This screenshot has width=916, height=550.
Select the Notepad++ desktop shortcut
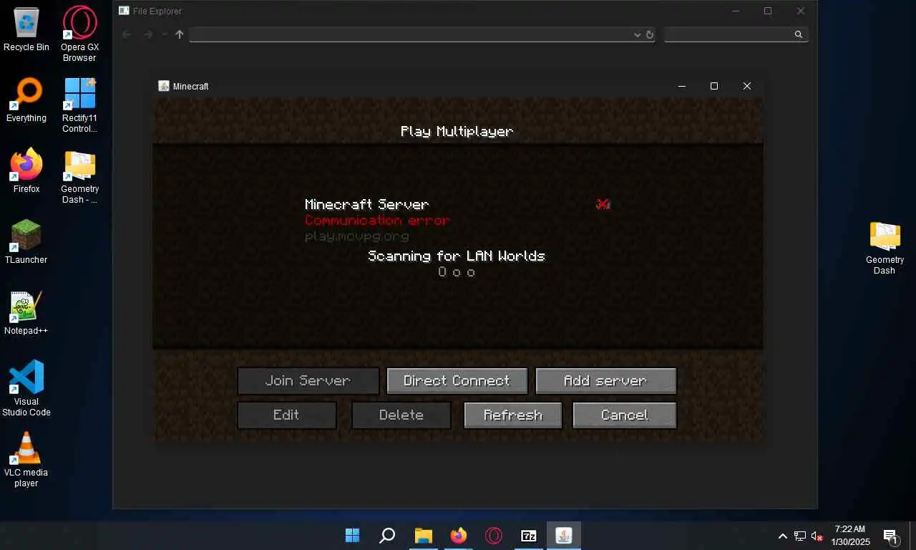pos(26,313)
